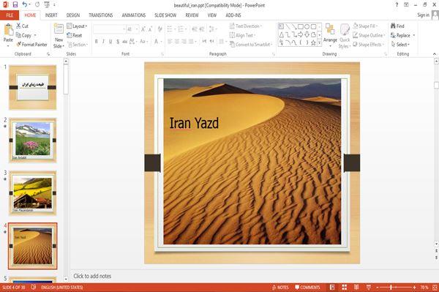This screenshot has height=292, width=439.
Task: Move the zoom slider handle
Action: tap(391, 287)
